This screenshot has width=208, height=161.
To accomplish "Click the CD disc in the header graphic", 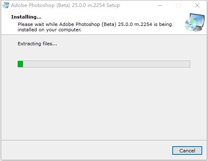I will pos(190,25).
